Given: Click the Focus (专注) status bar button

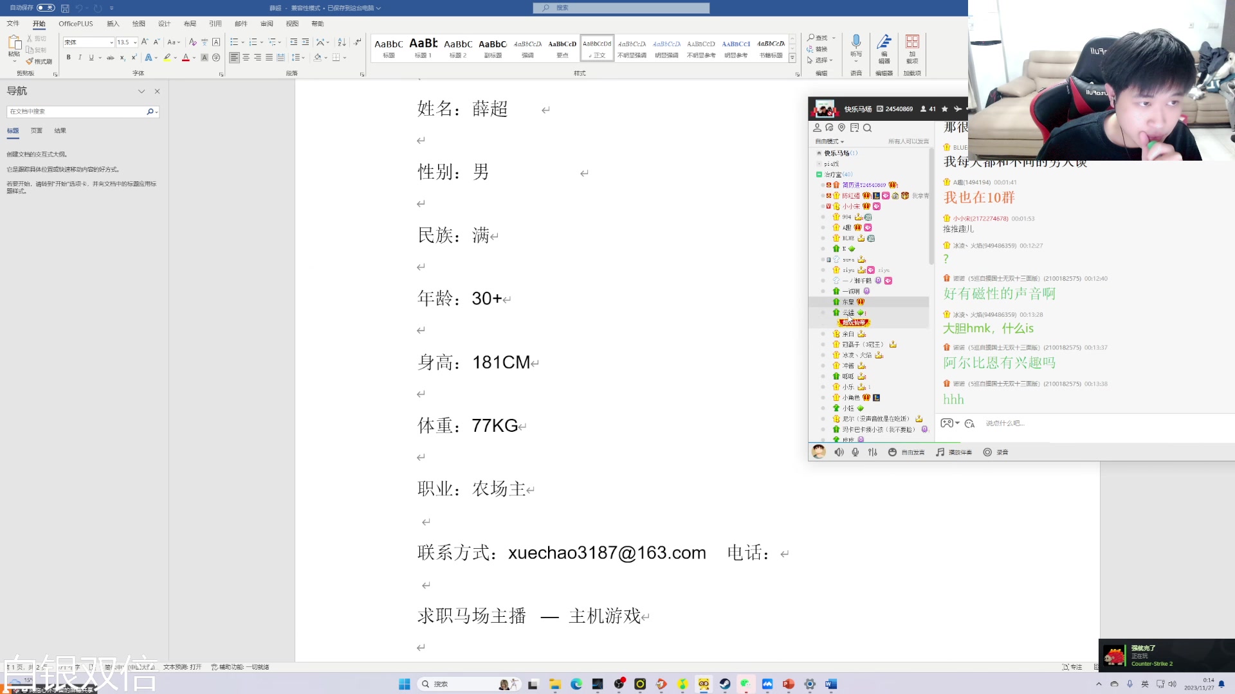Looking at the screenshot, I should tap(1072, 667).
